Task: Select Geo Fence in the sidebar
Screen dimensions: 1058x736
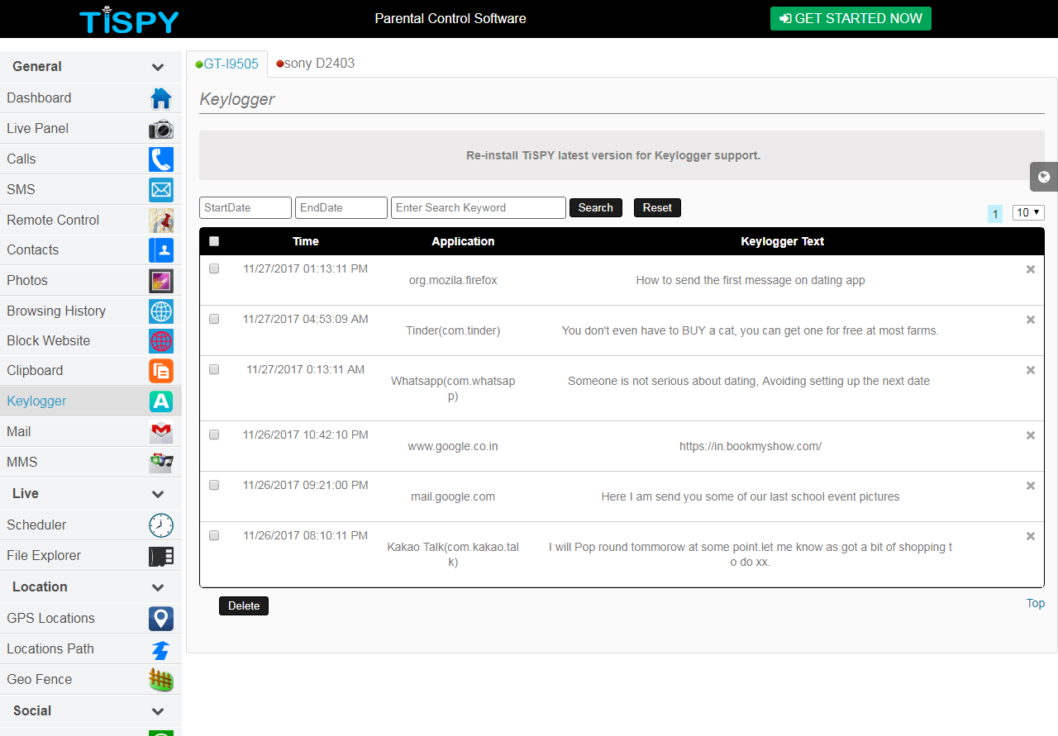Action: coord(91,680)
